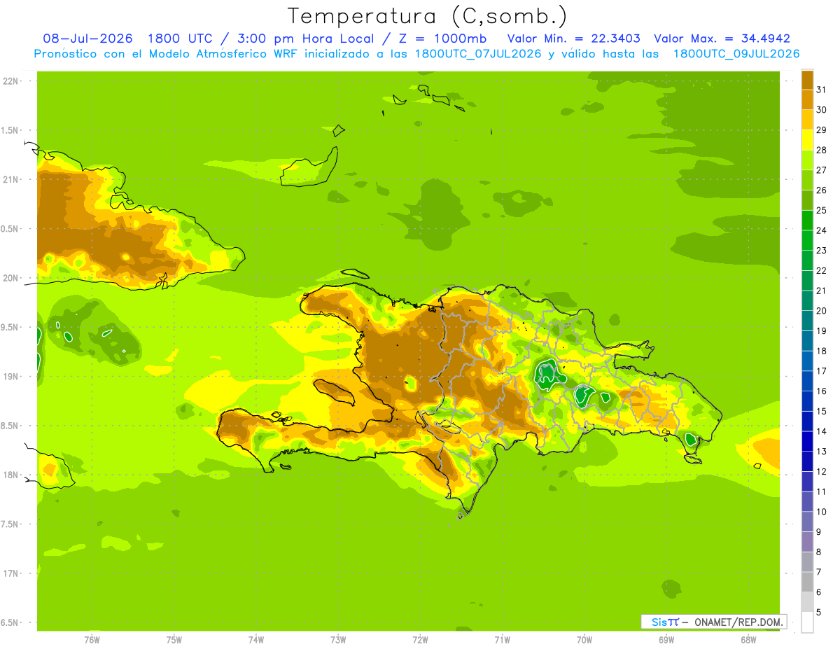The width and height of the screenshot is (840, 649).
Task: Click the legend value '18'
Action: pyautogui.click(x=822, y=351)
